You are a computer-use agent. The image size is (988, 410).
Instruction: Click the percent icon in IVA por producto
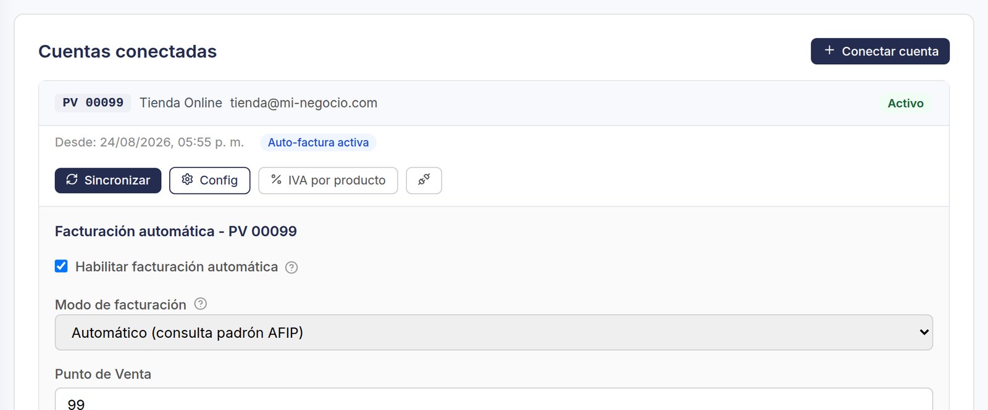(x=276, y=179)
